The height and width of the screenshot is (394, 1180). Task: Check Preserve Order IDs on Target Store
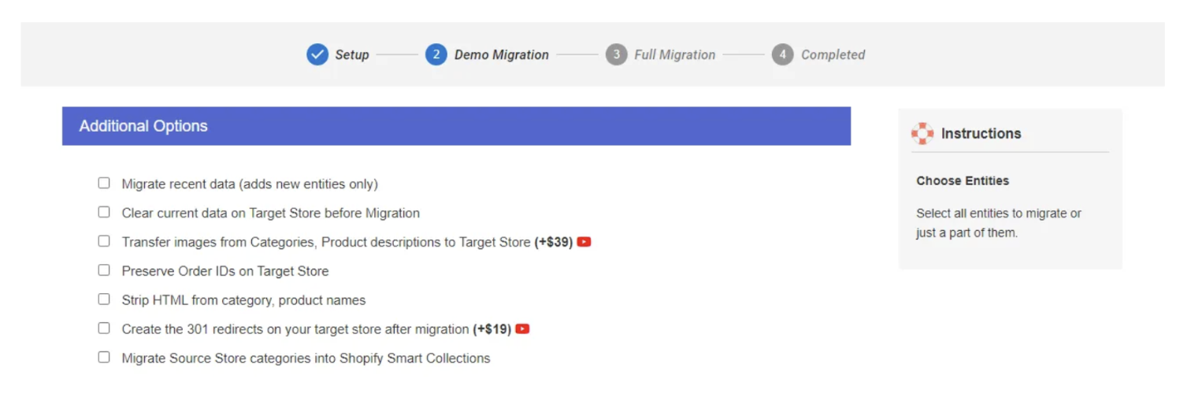point(104,270)
